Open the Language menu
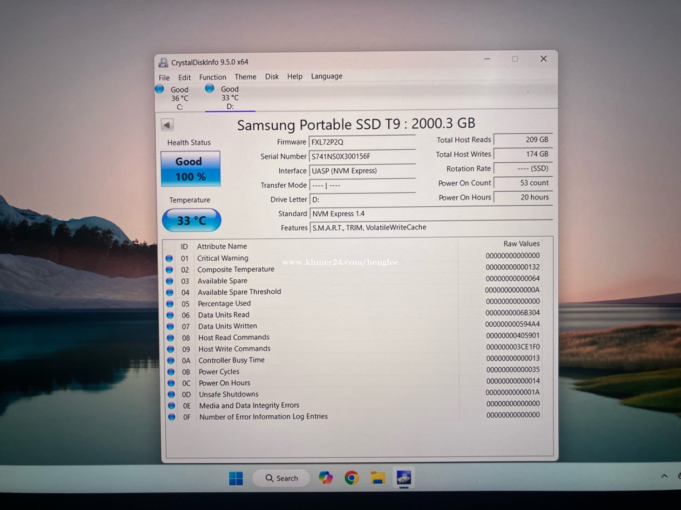681x510 pixels. pos(326,76)
